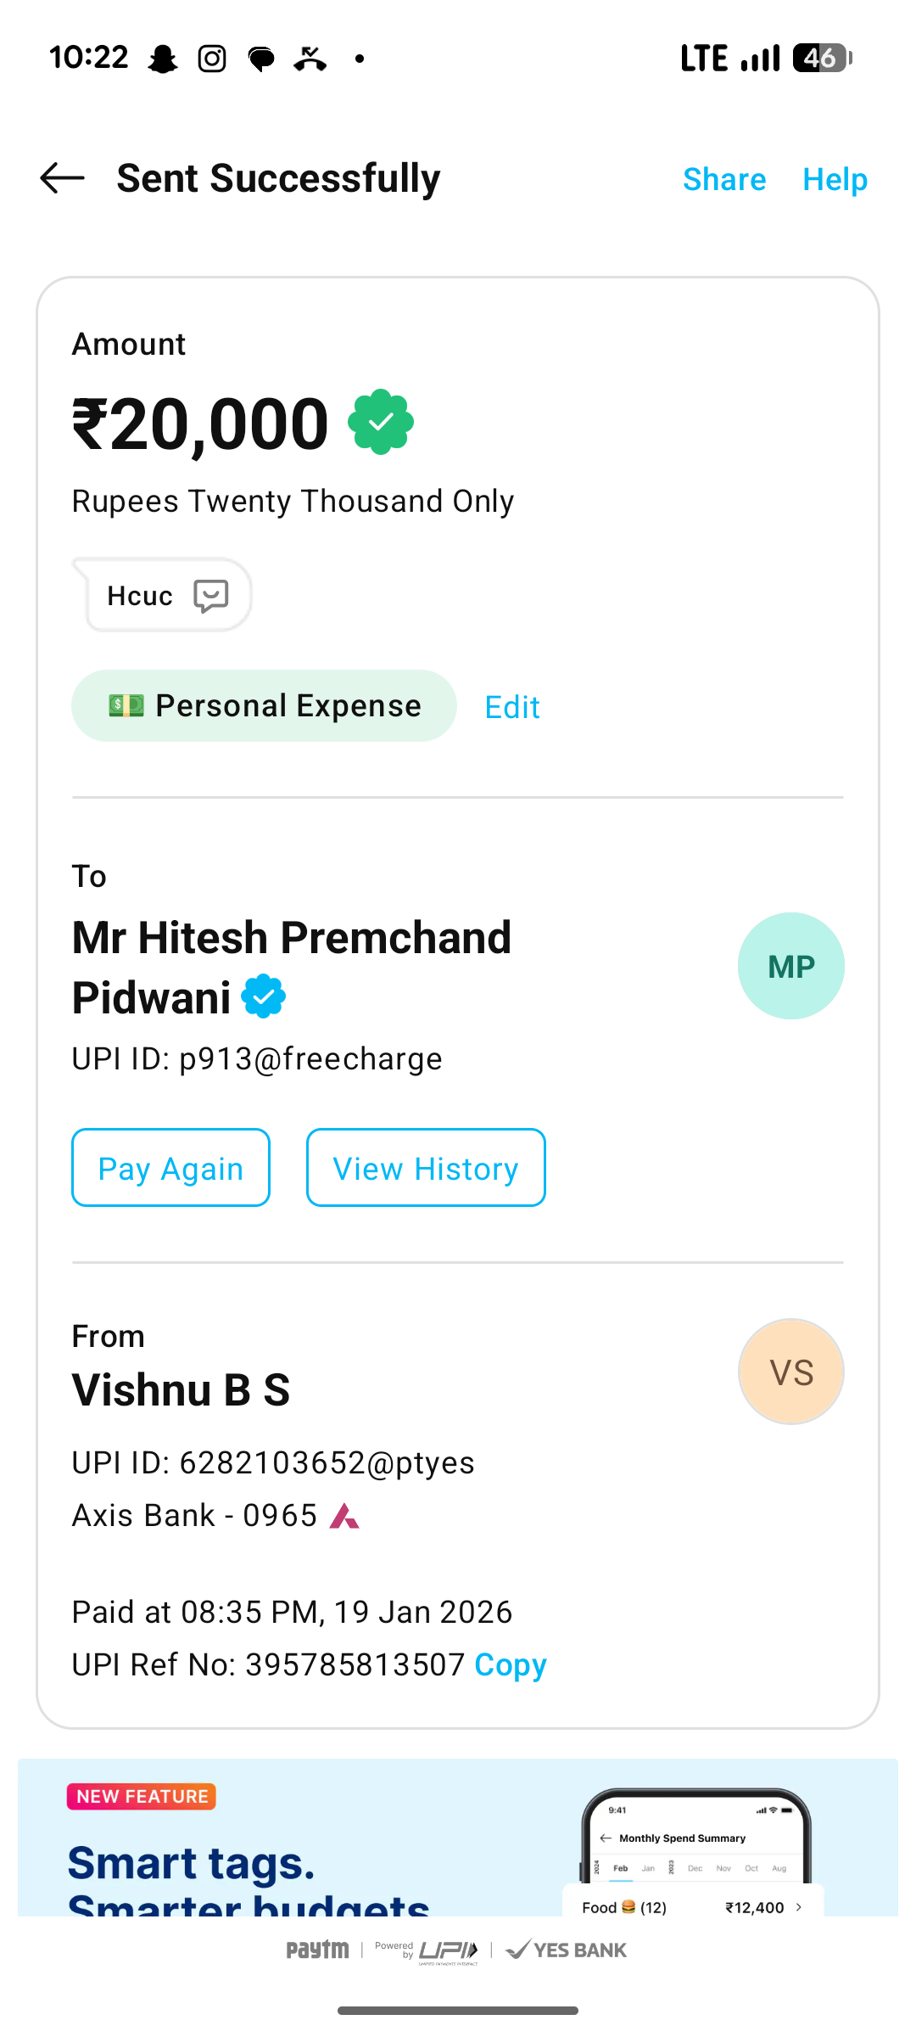Tap the message icon beside Hcuc note

coord(211,596)
